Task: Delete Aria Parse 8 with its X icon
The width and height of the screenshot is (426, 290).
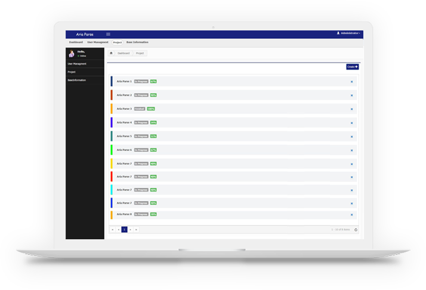Action: (351, 214)
